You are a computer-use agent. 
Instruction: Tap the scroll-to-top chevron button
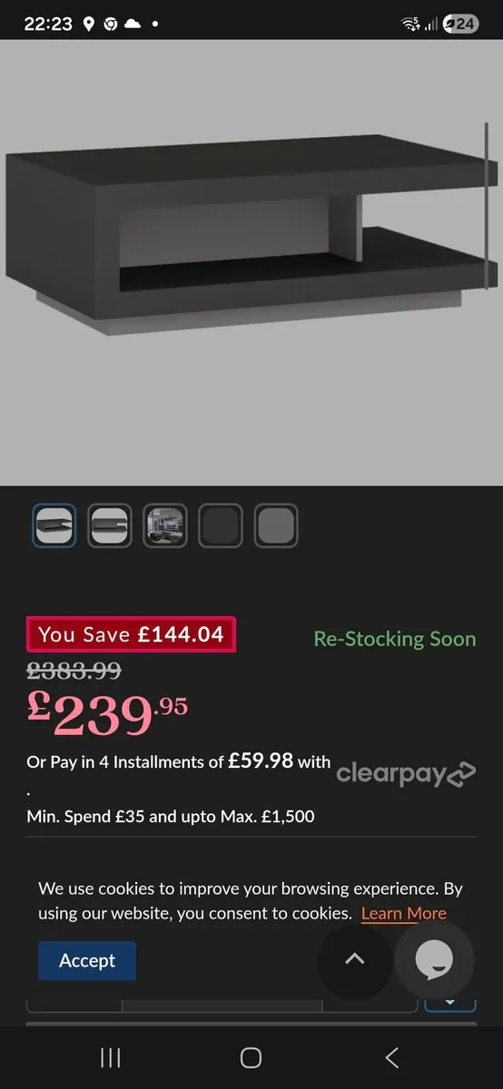click(x=354, y=959)
